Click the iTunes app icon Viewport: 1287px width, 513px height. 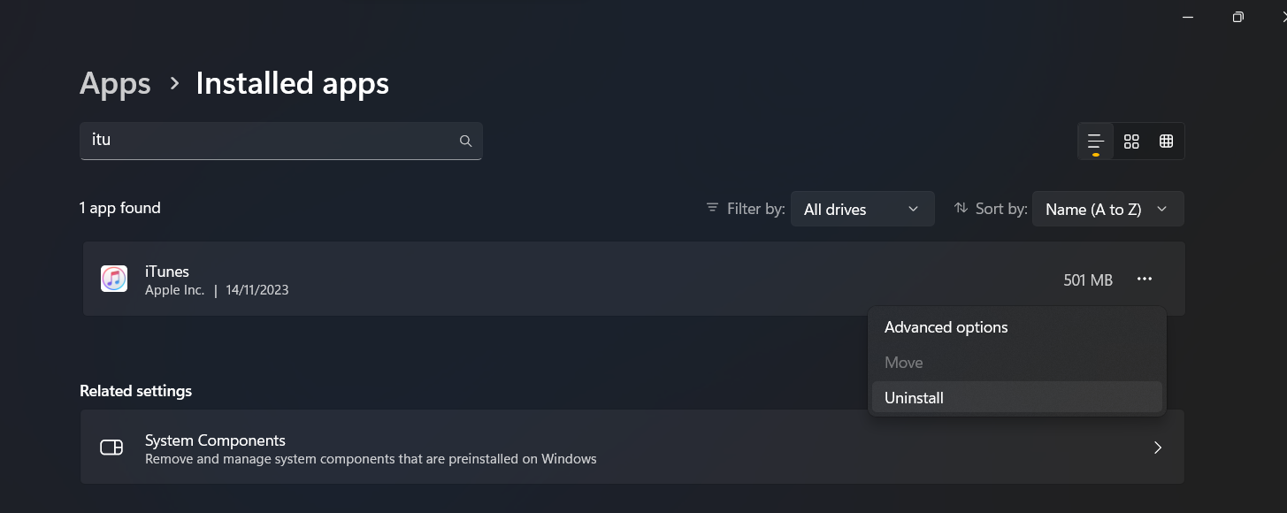pyautogui.click(x=114, y=279)
